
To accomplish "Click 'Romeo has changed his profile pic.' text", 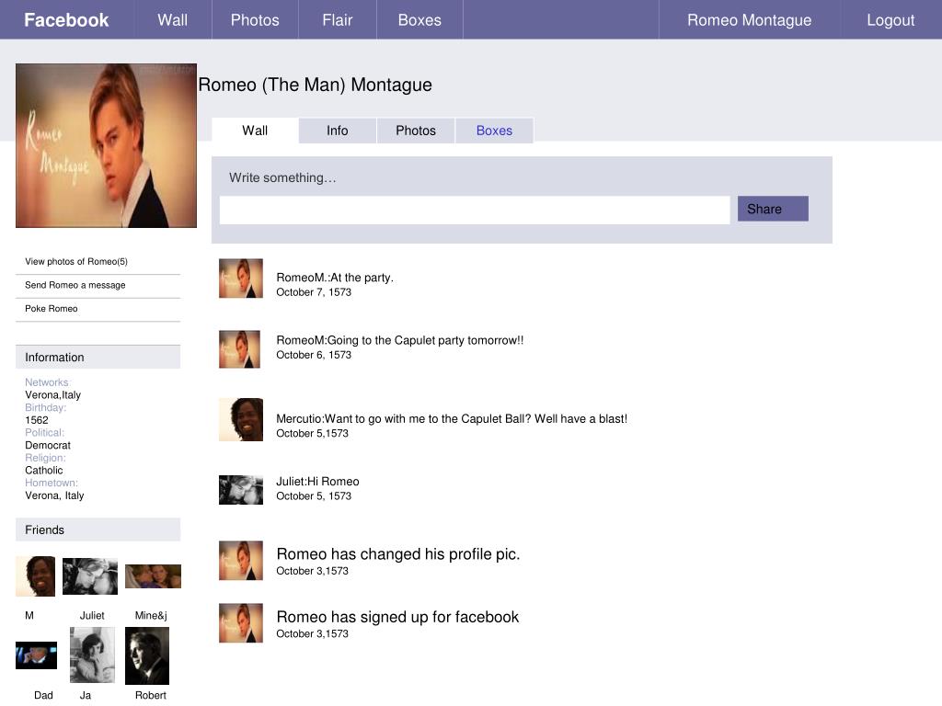I will (398, 553).
